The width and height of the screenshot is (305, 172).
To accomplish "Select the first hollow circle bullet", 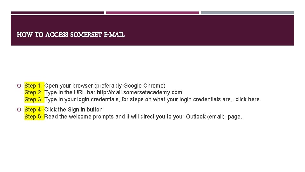I will (19, 86).
